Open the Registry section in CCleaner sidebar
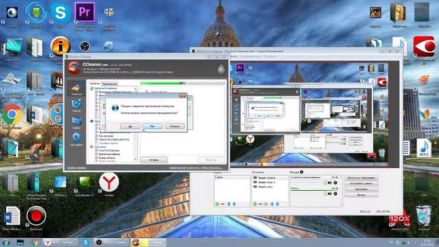This screenshot has height=247, width=439. 76,106
